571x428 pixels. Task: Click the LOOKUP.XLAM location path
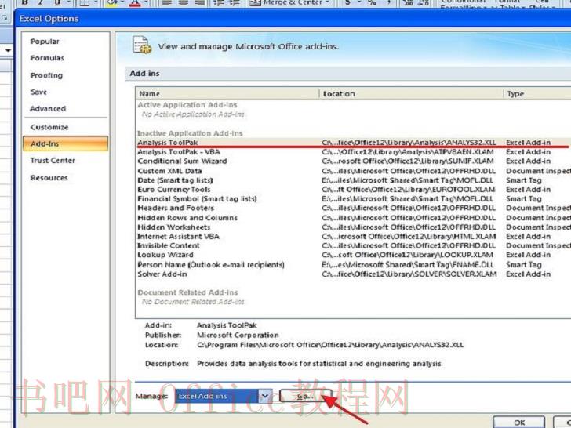coord(407,255)
